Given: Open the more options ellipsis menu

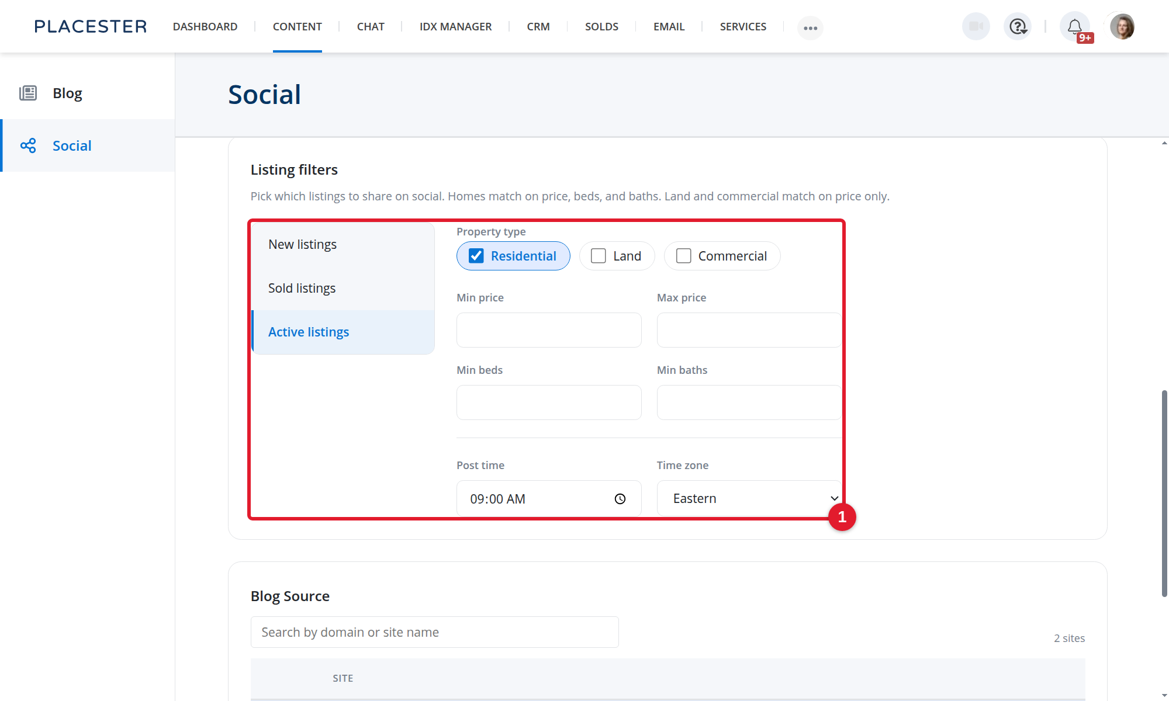Looking at the screenshot, I should pos(810,27).
